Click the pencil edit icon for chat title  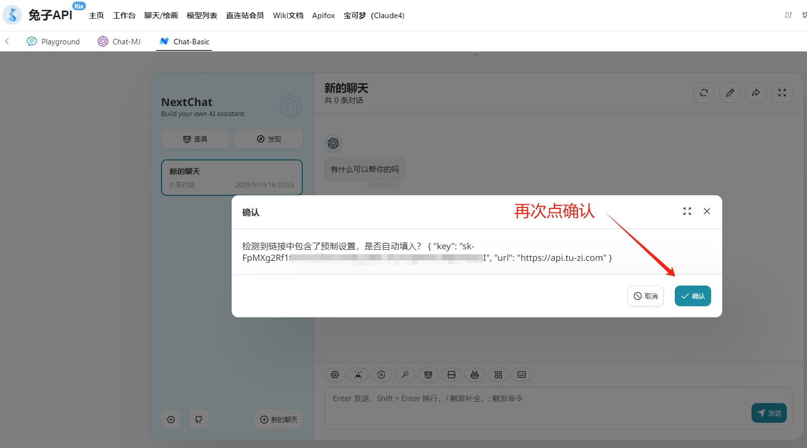tap(730, 93)
